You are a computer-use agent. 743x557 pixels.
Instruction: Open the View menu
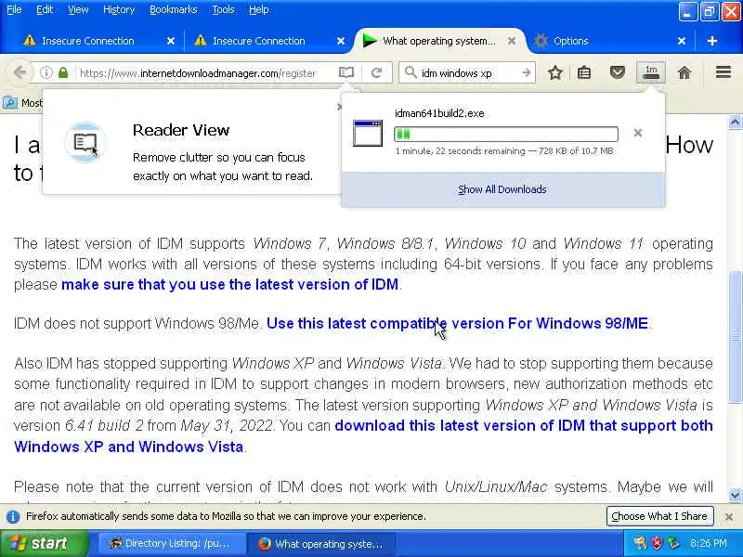click(x=78, y=9)
